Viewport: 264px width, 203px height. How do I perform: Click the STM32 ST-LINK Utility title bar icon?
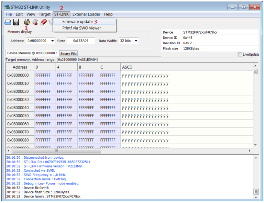point(7,7)
